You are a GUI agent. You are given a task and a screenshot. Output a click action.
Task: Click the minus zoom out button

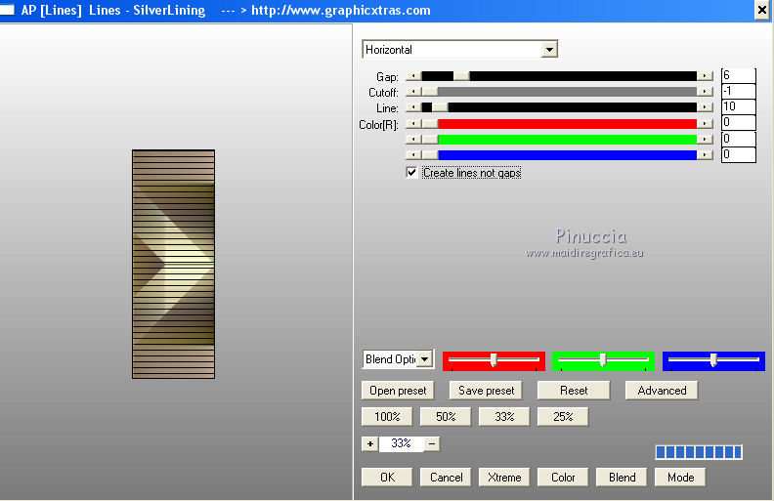(432, 443)
